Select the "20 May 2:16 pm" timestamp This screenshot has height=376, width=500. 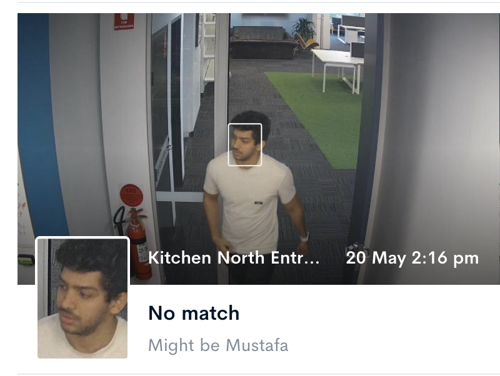(412, 258)
